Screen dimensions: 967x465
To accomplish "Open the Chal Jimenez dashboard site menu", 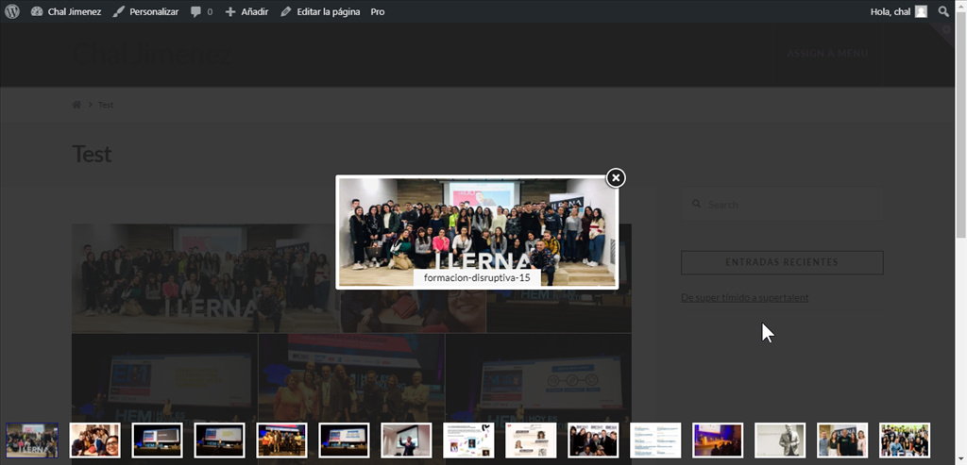I will click(x=66, y=11).
